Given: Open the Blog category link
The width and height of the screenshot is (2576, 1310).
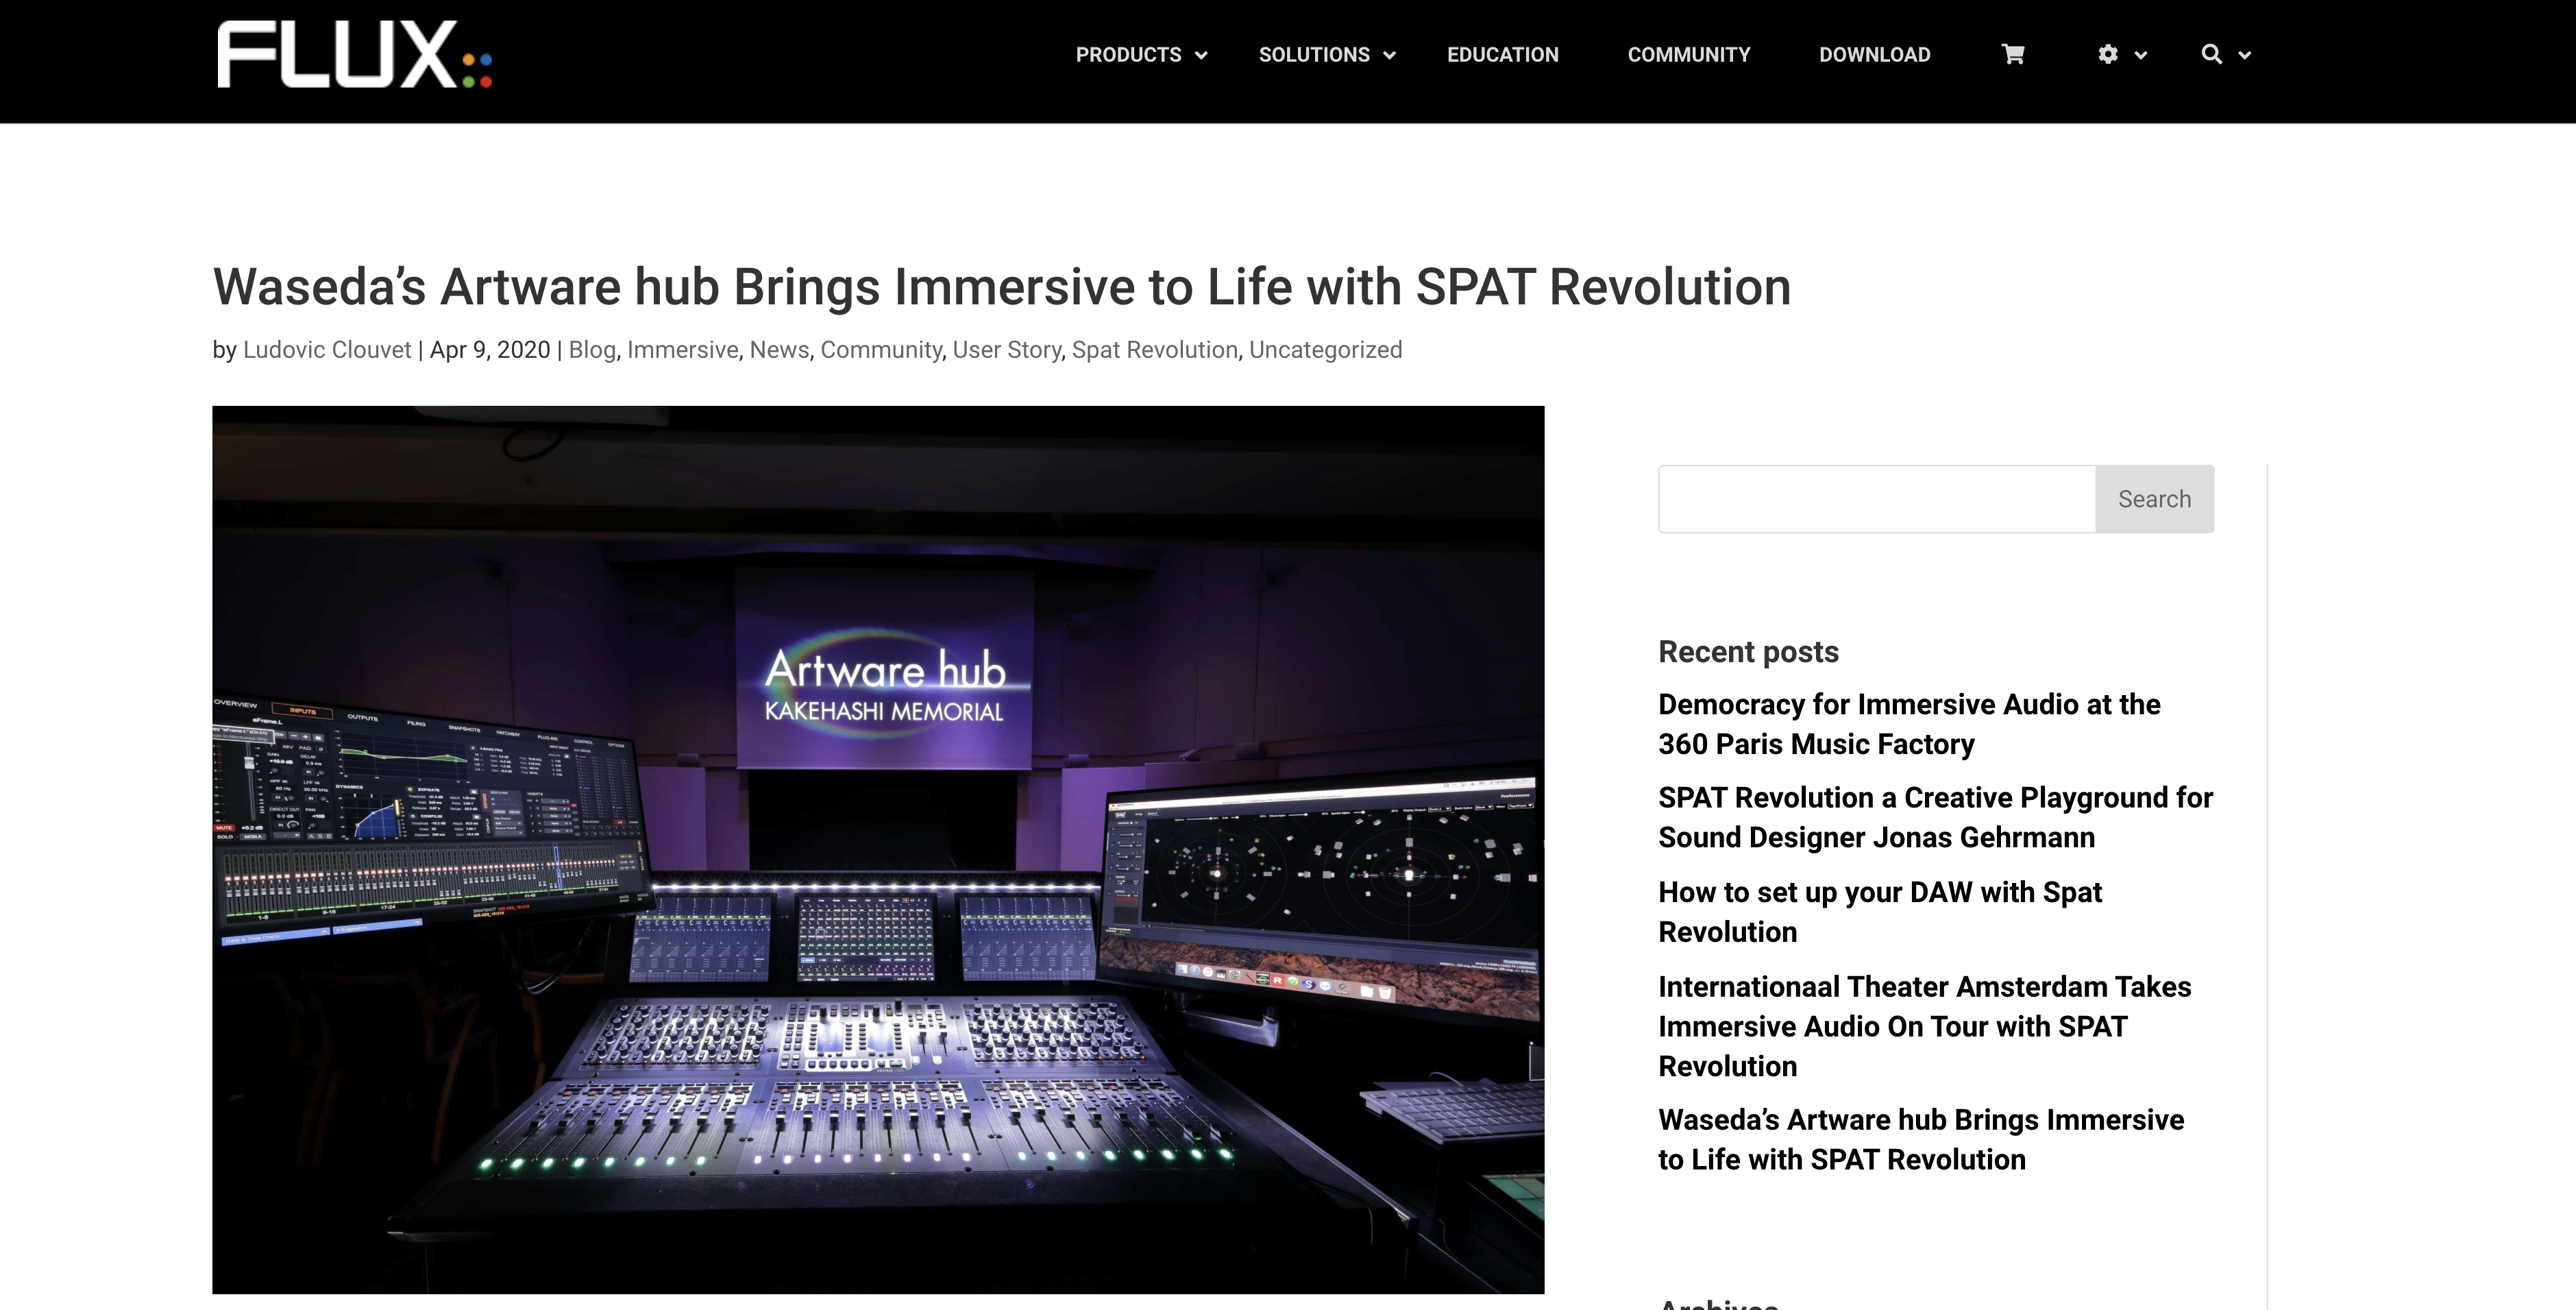Looking at the screenshot, I should tap(592, 350).
